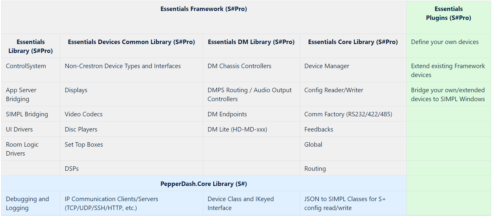Select the Debugging and Logging cell
Screen dimensions: 493x216
click(27, 203)
